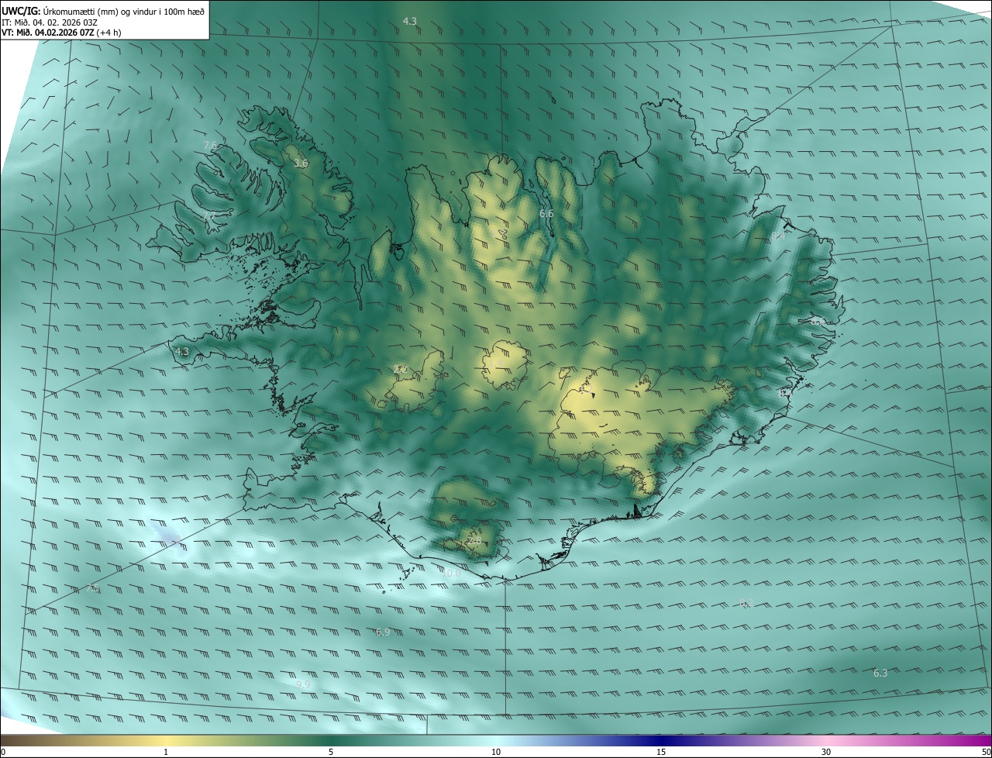Viewport: 992px width, 758px height.
Task: Click the 6.9 value label south of Iceland
Action: pyautogui.click(x=383, y=632)
